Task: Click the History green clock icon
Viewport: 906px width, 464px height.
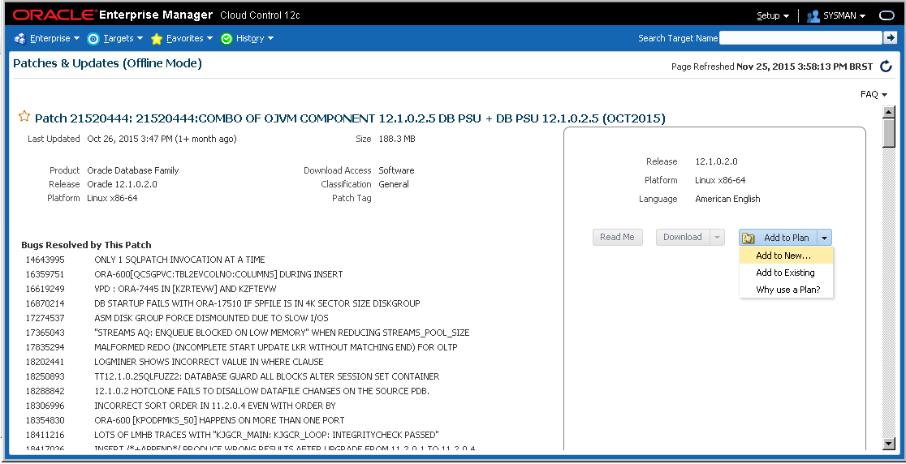Action: pyautogui.click(x=226, y=39)
